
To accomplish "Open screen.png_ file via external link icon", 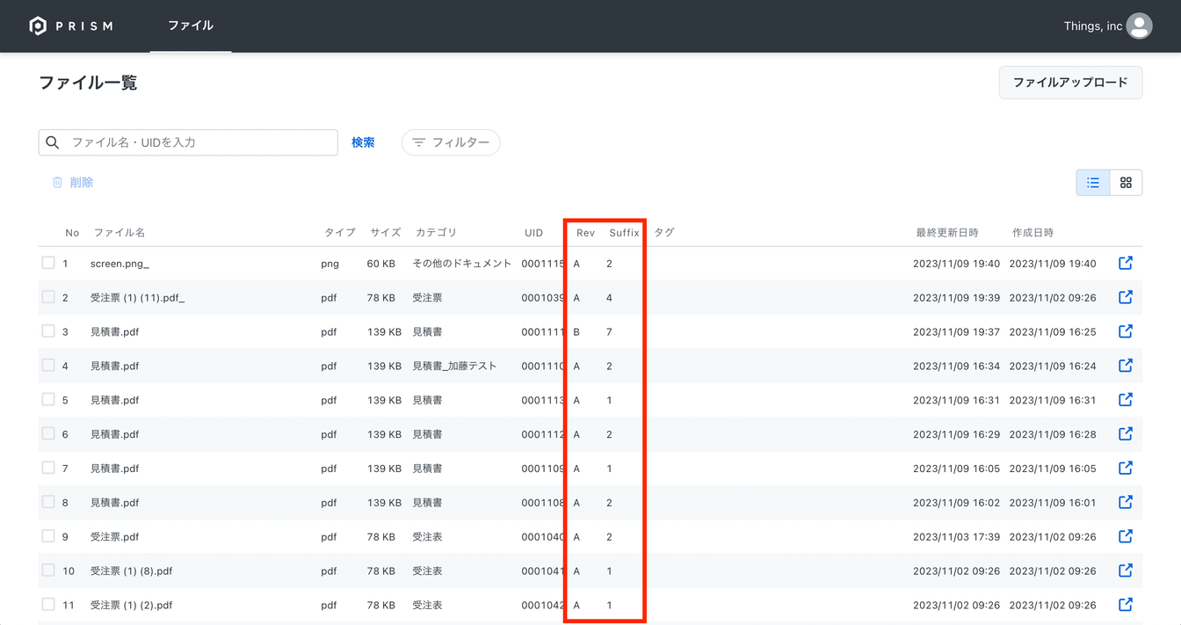I will point(1125,263).
